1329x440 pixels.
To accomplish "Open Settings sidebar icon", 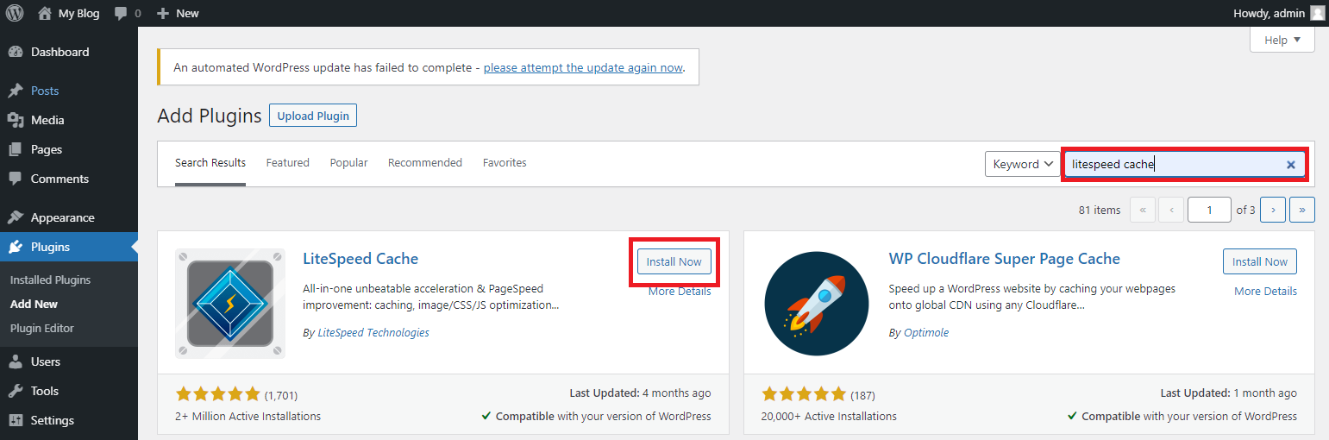I will click(x=16, y=420).
